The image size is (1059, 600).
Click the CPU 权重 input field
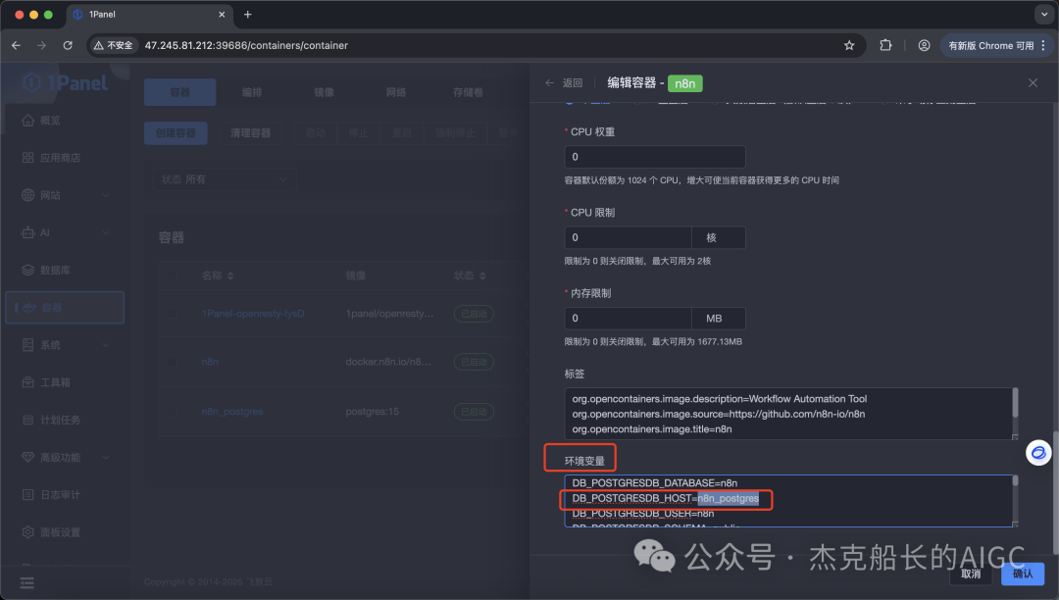pyautogui.click(x=654, y=157)
